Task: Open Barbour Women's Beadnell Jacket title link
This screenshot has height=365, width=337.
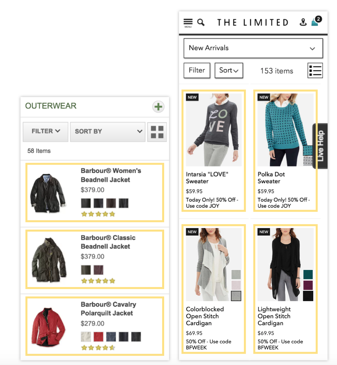Action: coord(111,175)
